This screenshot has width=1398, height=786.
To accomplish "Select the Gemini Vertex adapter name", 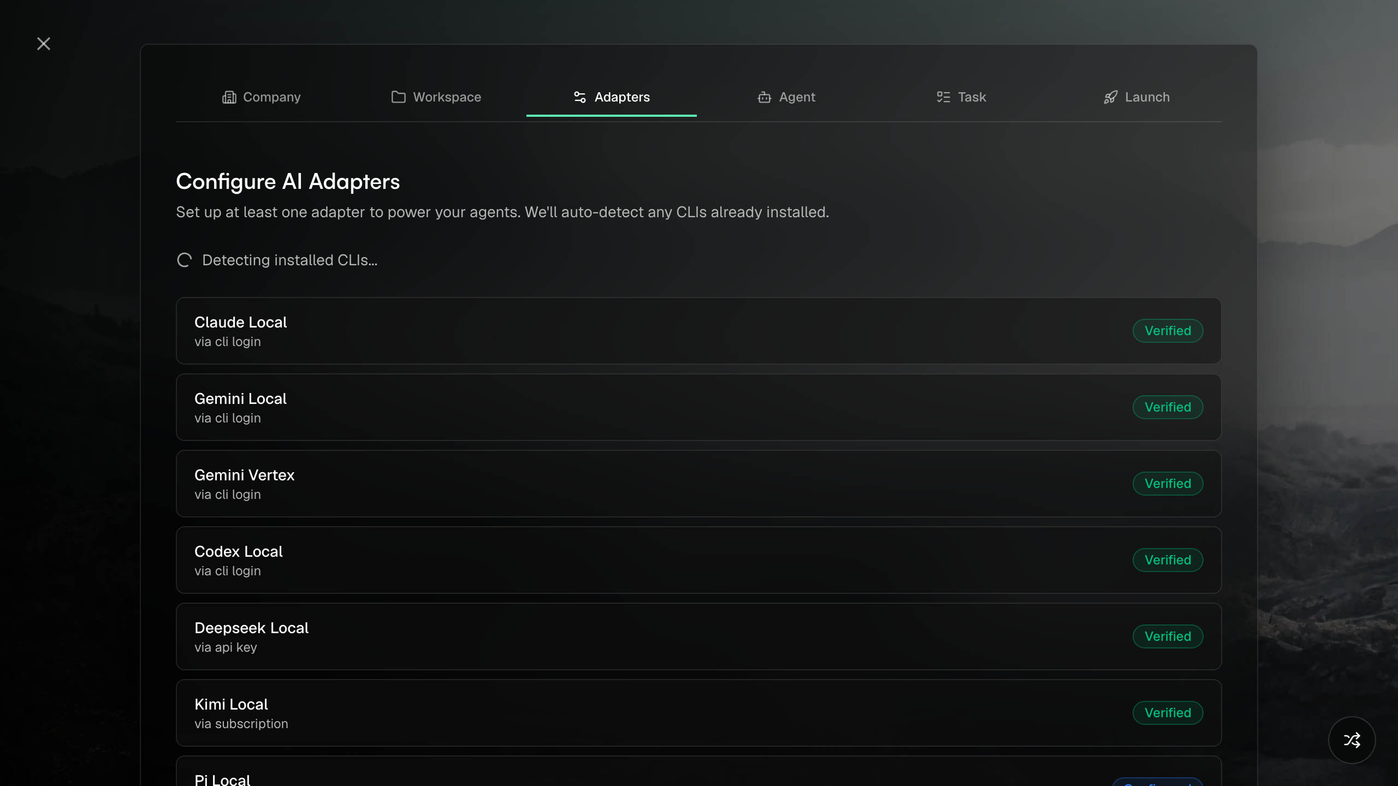I will pos(244,475).
